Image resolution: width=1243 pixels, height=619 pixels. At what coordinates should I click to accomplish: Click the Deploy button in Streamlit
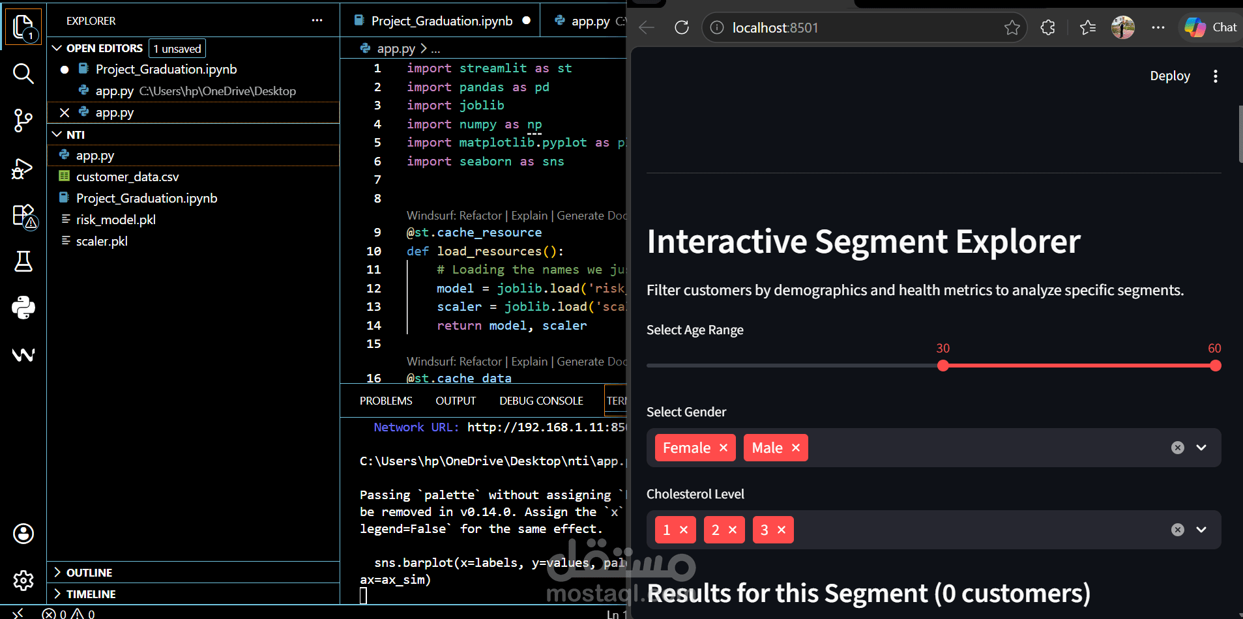click(x=1170, y=76)
